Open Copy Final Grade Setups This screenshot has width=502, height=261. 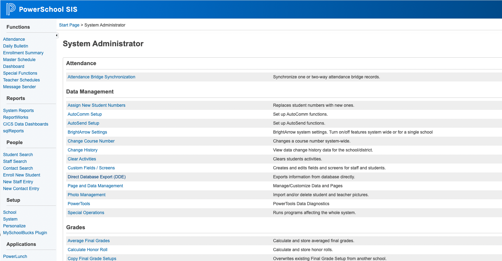point(92,259)
